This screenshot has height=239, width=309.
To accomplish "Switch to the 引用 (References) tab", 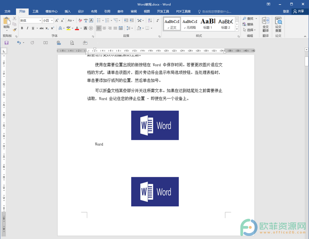I will (x=107, y=11).
